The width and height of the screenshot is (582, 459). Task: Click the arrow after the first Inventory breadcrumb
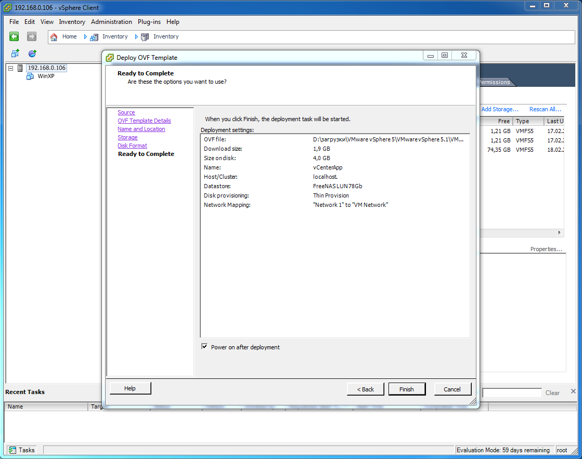coord(136,37)
